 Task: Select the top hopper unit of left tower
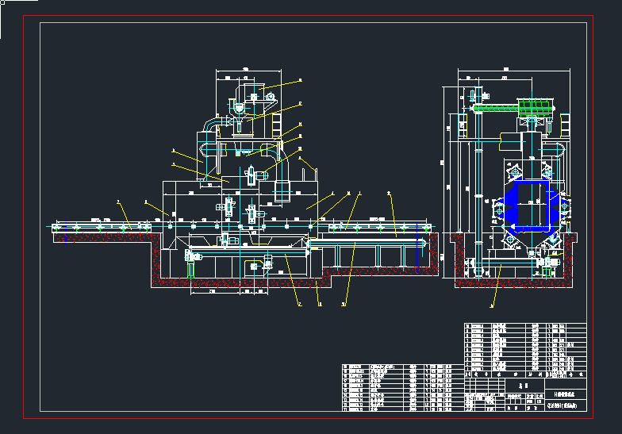(x=253, y=88)
